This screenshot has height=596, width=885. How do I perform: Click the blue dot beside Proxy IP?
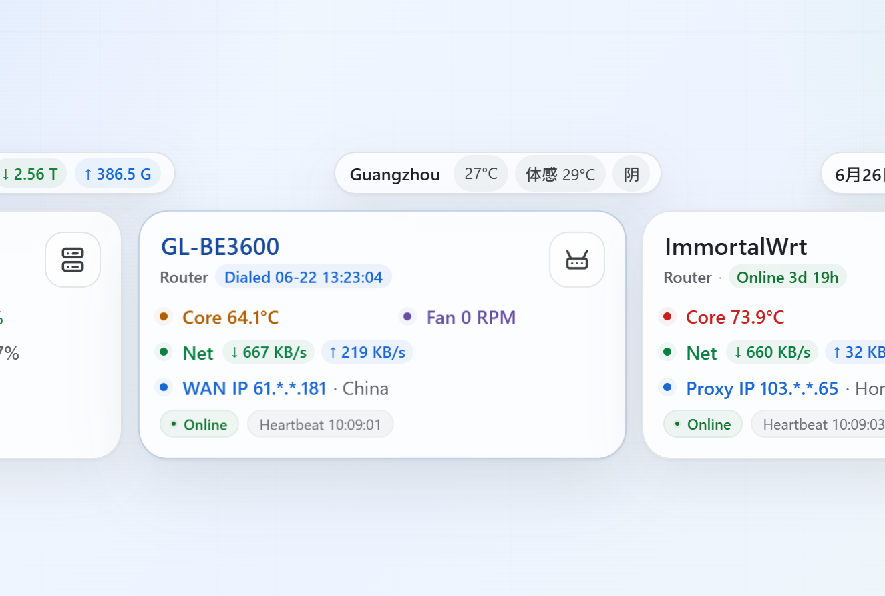click(x=667, y=387)
